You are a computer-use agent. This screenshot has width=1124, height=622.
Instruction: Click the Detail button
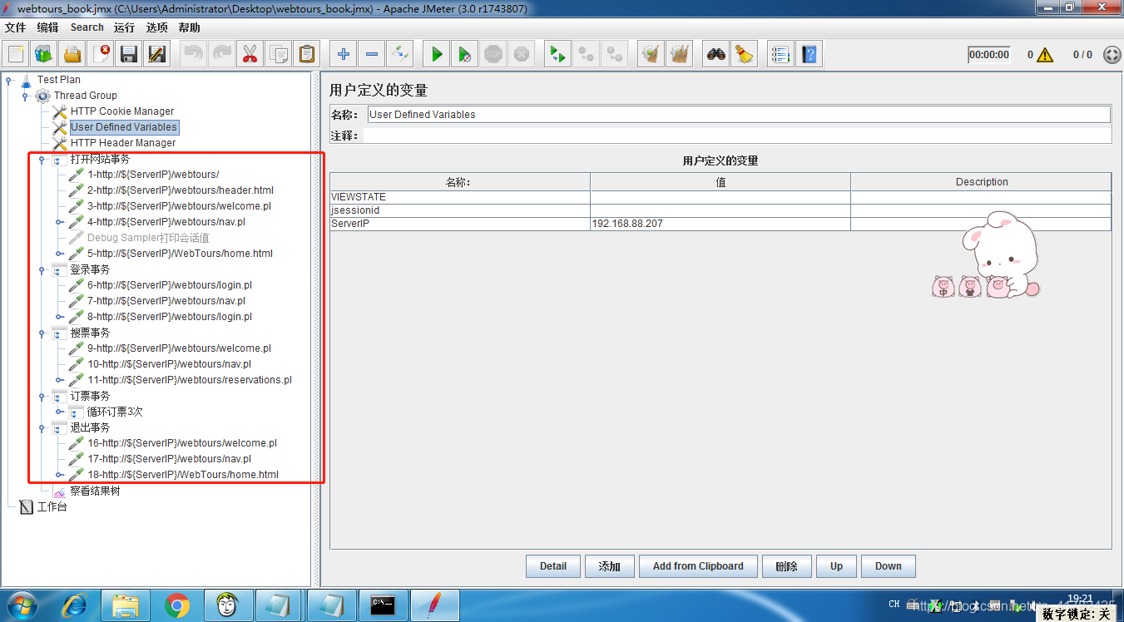click(553, 566)
